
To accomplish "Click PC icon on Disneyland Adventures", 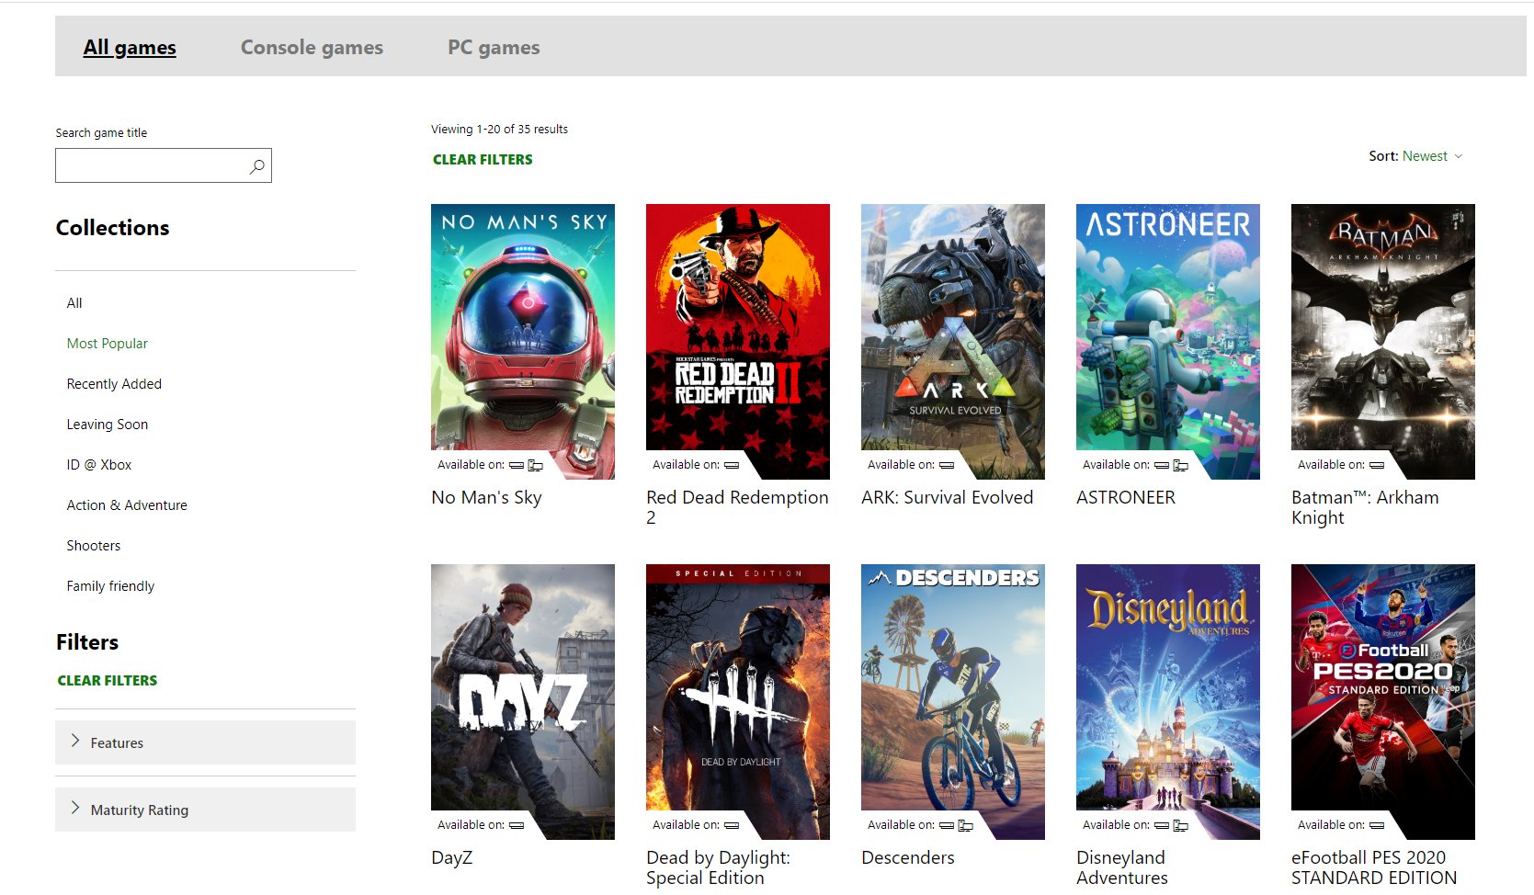I will [x=1180, y=825].
